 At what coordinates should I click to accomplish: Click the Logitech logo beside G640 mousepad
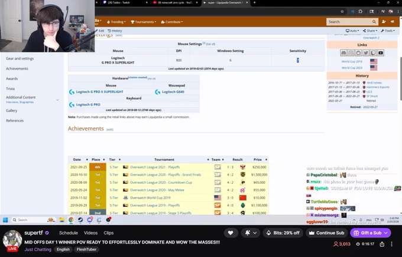[158, 92]
